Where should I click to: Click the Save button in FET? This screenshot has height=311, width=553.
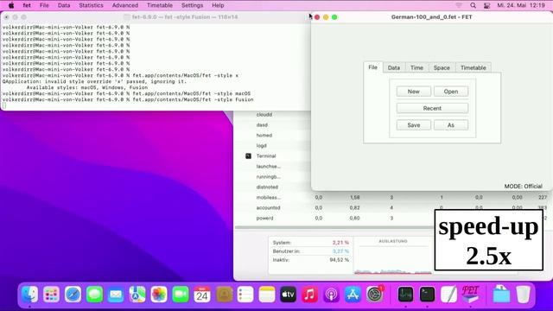[414, 125]
